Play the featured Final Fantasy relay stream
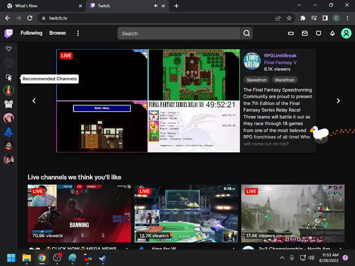 click(148, 101)
